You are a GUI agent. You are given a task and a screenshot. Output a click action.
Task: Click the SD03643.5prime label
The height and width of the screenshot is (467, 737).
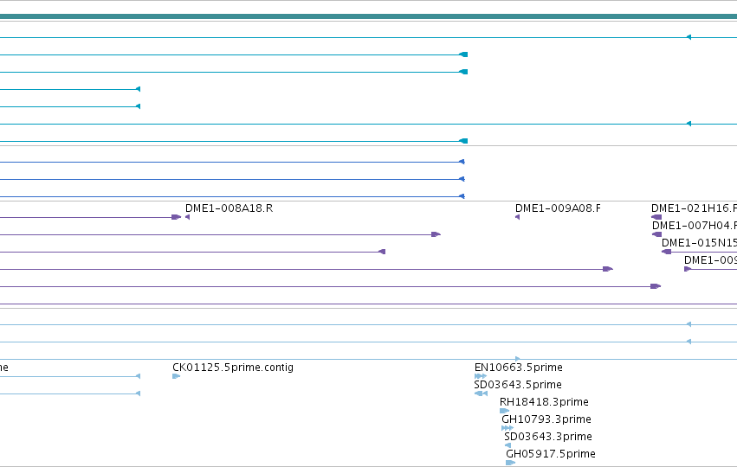coord(518,384)
